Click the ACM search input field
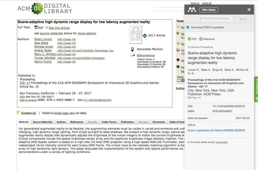Screen dimensions: 258x170 (x=169, y=9)
